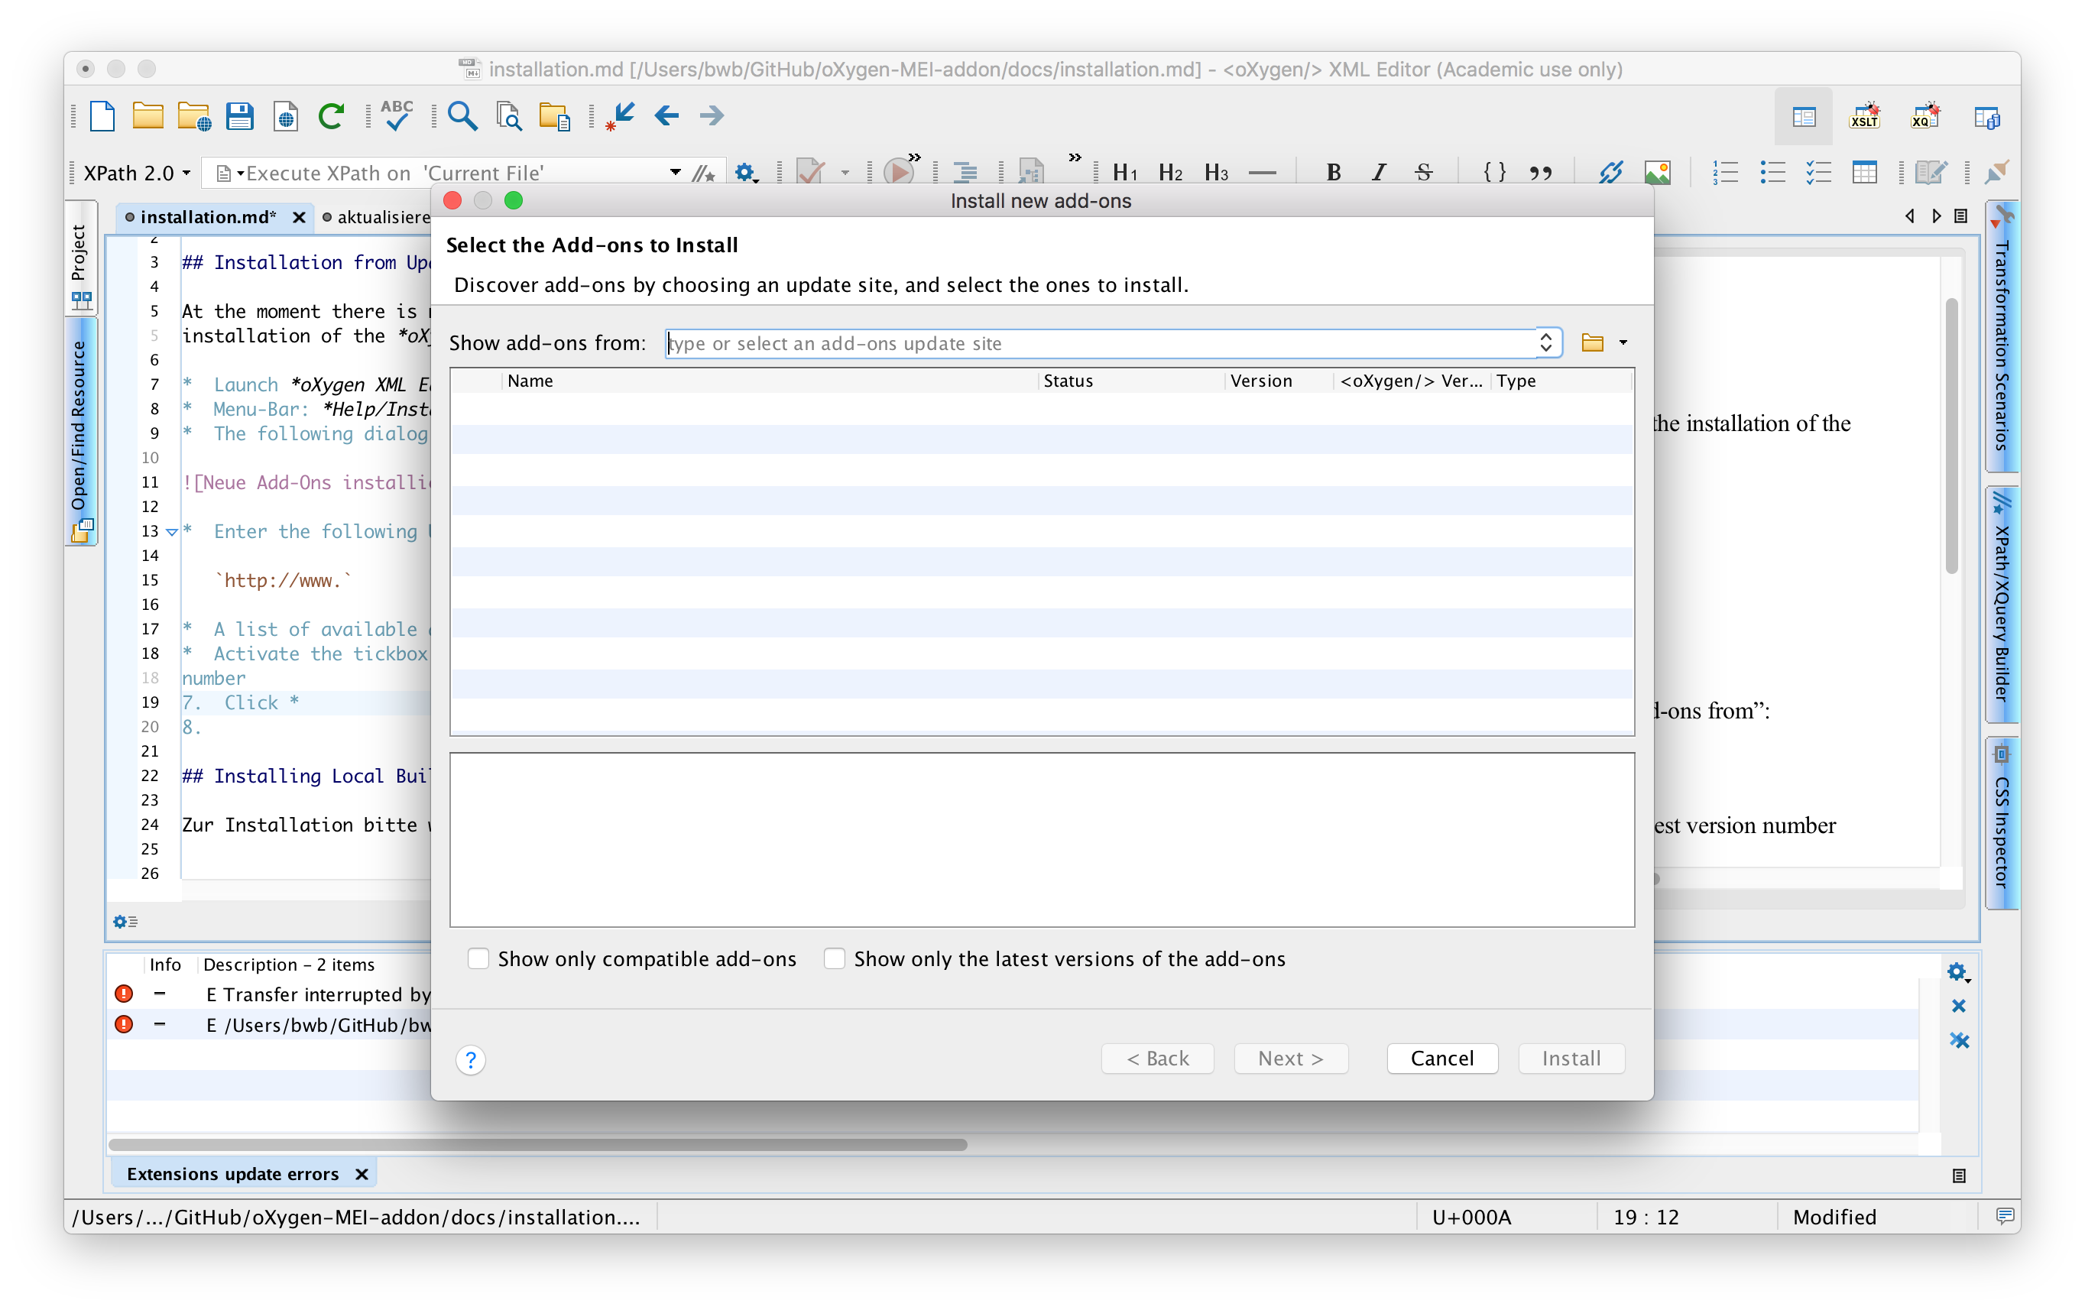Expand the add-ons update site dropdown
2085x1310 pixels.
[1545, 341]
